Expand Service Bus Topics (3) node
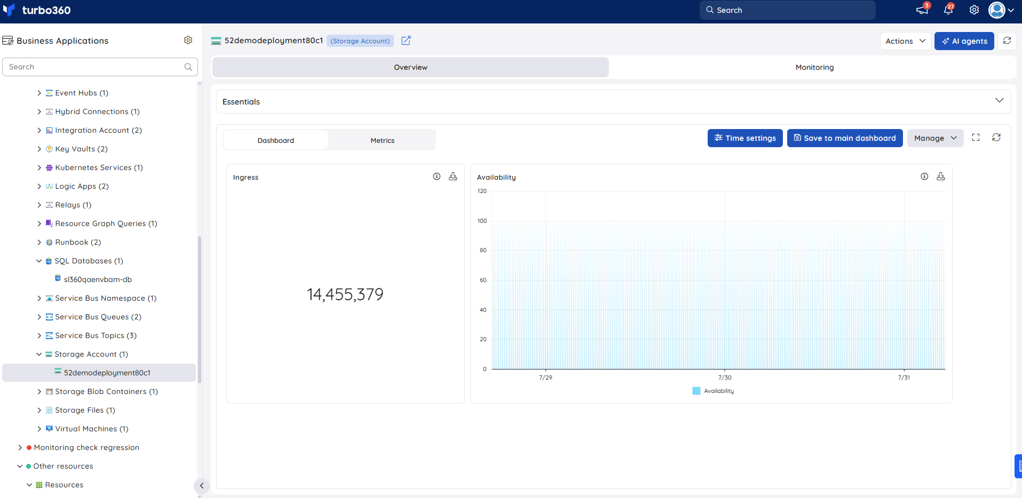This screenshot has width=1022, height=498. (39, 335)
